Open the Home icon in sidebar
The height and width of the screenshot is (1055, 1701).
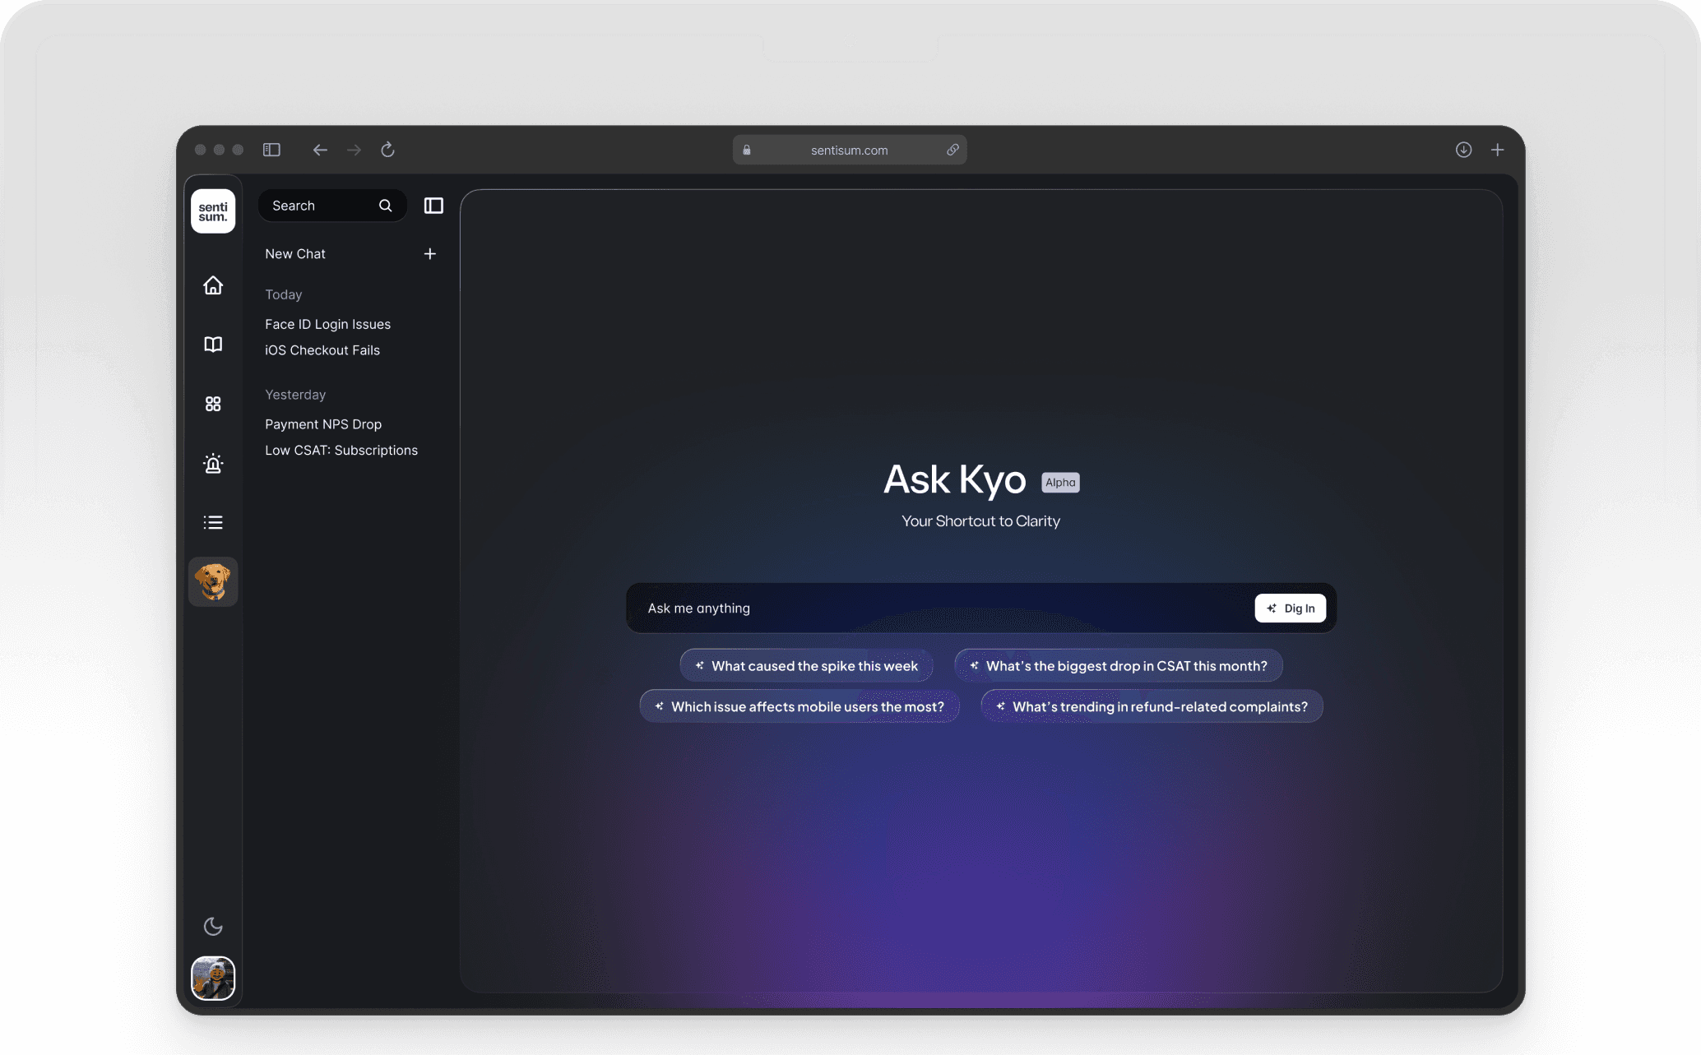[x=213, y=285]
